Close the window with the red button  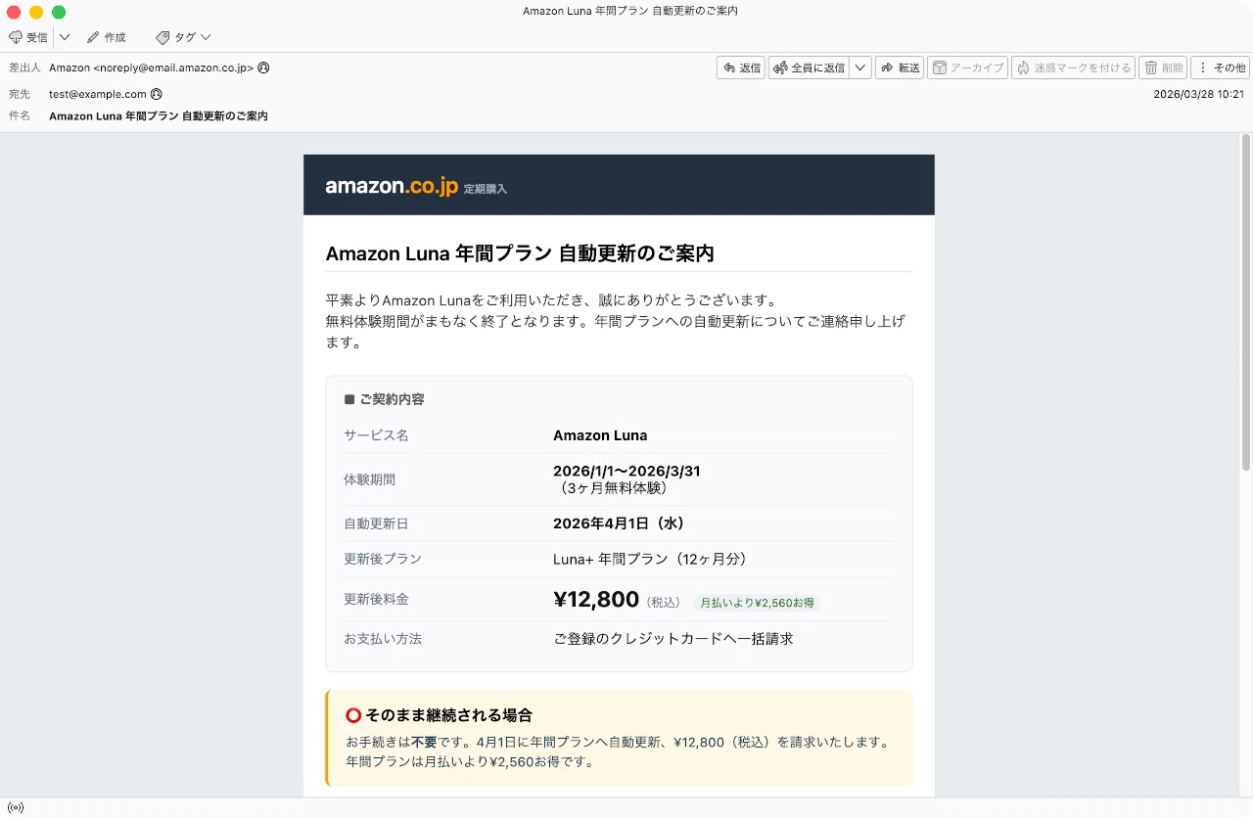14,12
